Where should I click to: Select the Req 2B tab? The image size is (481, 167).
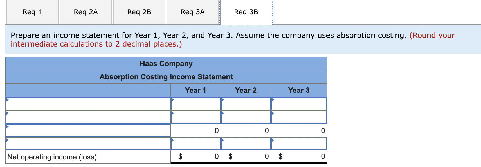point(139,12)
